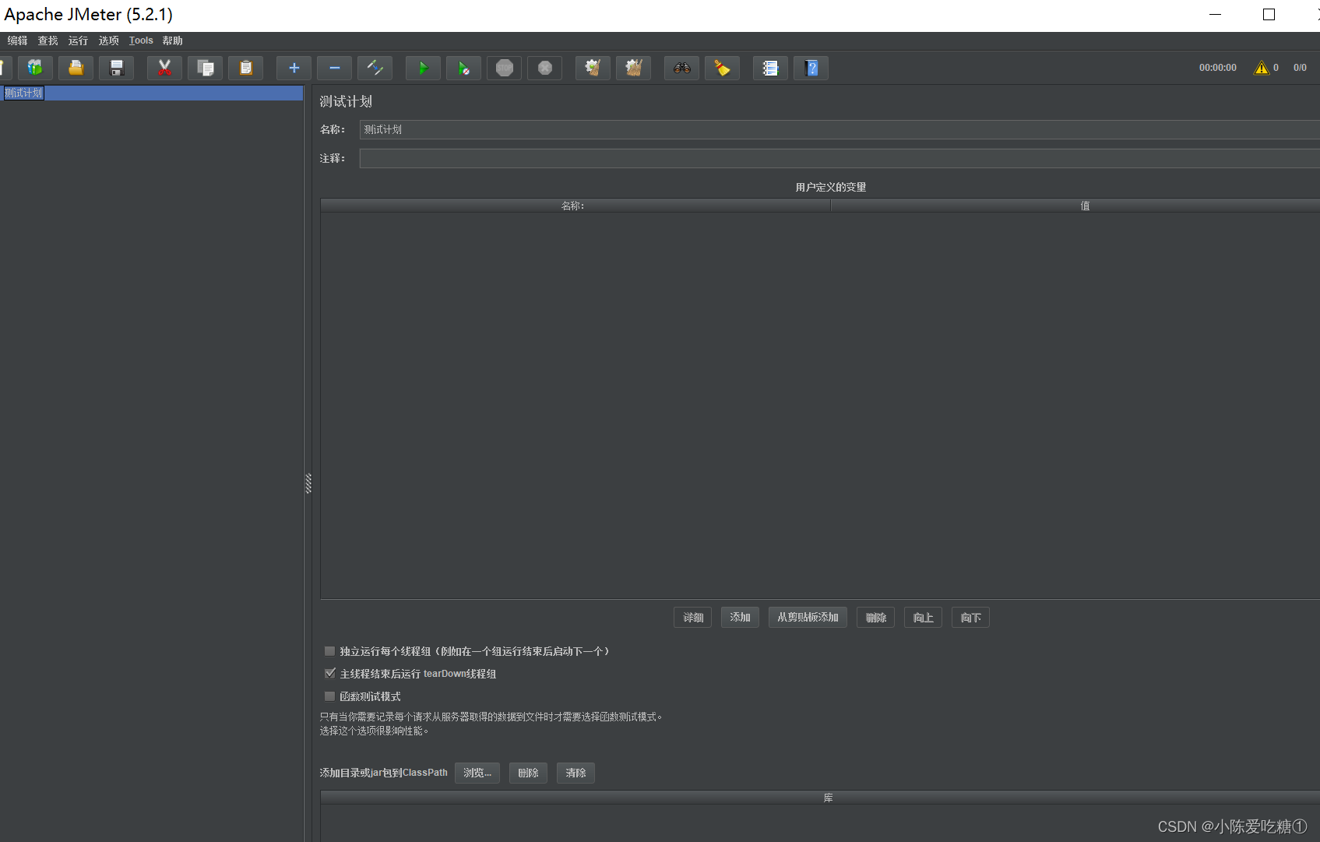Enable 独立运行每个线程组 checkbox
This screenshot has width=1320, height=842.
click(x=330, y=651)
